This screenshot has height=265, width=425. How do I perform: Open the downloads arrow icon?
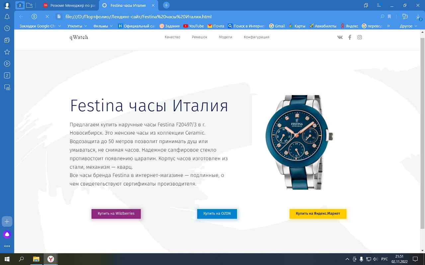pyautogui.click(x=418, y=17)
